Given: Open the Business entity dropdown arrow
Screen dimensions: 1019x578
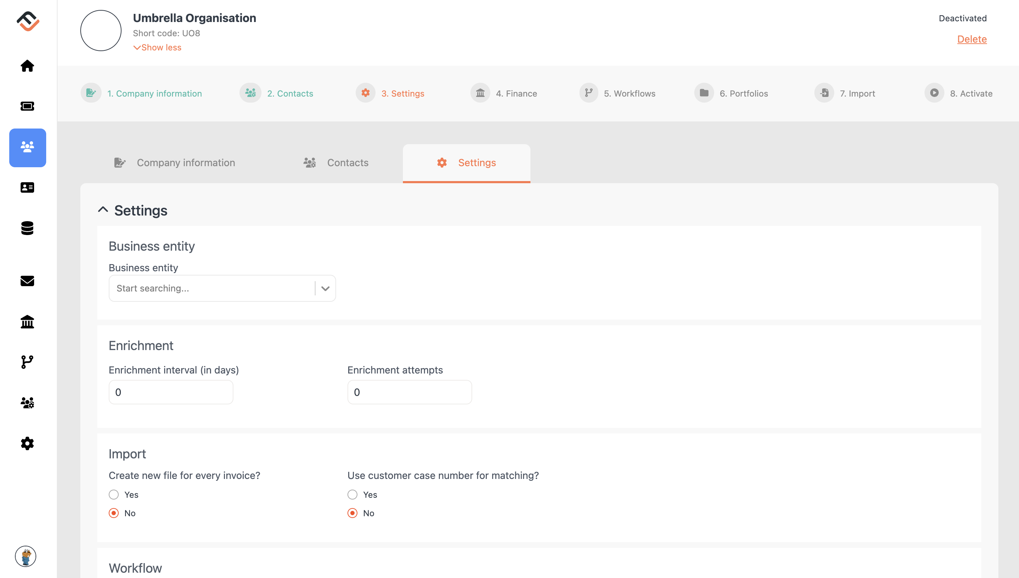Looking at the screenshot, I should coord(325,289).
